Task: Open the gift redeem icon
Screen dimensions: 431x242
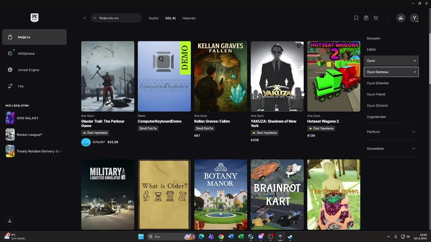Action: pos(366,18)
